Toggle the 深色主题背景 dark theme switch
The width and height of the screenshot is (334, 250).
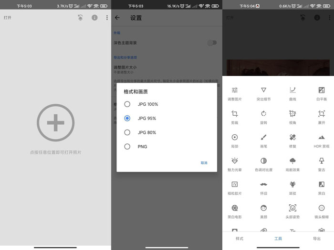tap(212, 43)
